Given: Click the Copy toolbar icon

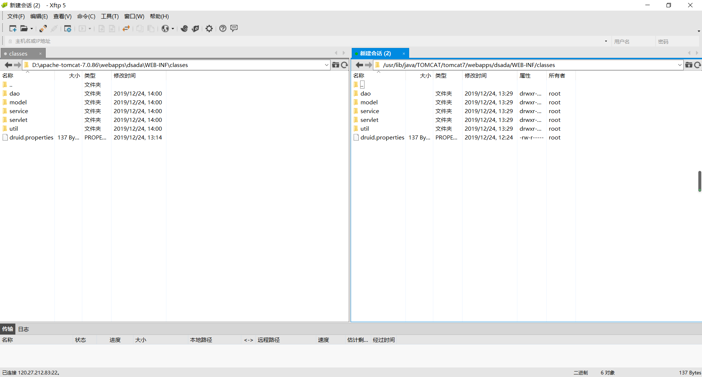Looking at the screenshot, I should pyautogui.click(x=140, y=29).
